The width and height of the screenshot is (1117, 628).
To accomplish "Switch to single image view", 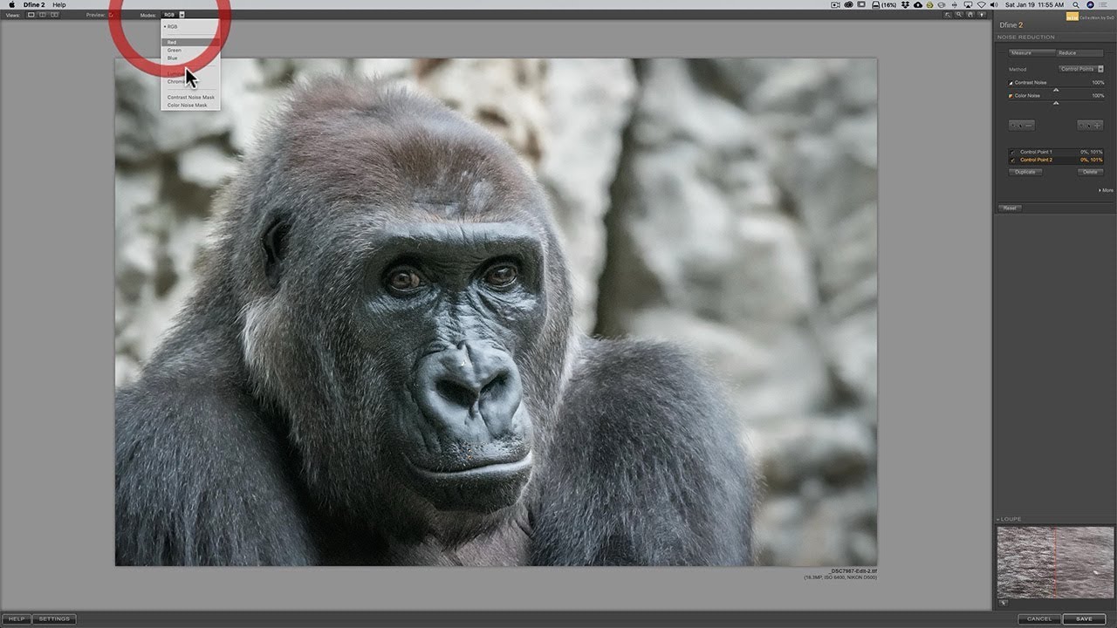I will (31, 15).
